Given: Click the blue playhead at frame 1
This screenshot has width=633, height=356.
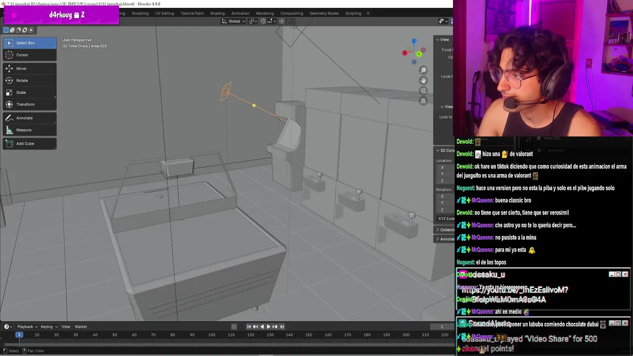Looking at the screenshot, I should click(x=19, y=335).
